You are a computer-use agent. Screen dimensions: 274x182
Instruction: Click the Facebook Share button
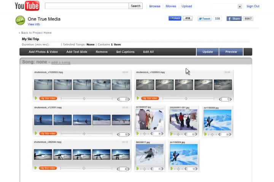point(234,19)
